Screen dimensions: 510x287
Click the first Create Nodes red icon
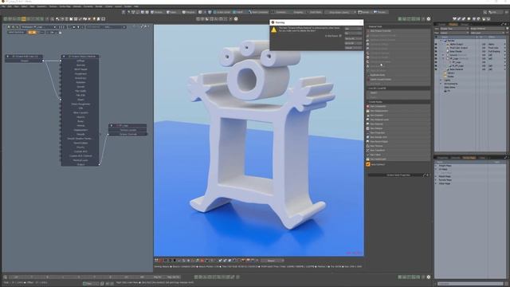click(x=368, y=106)
